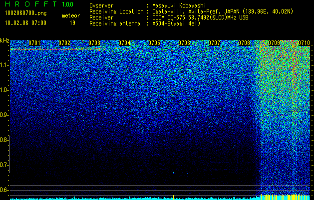Click the 0.7 frequency axis label
Screen dimensions: 314x200
(4, 165)
